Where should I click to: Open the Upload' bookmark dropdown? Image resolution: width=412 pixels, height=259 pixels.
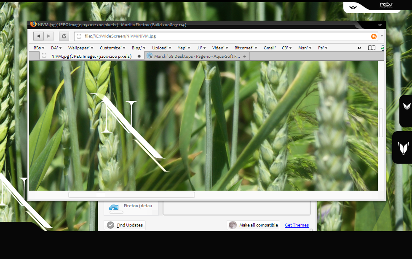[162, 48]
